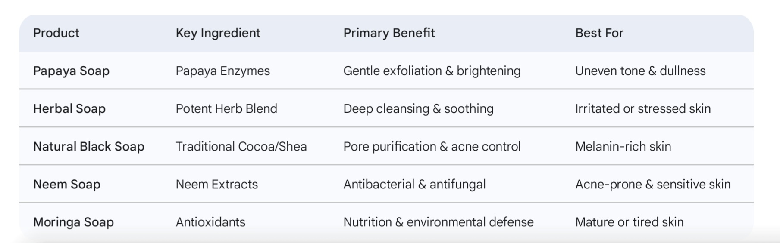Click Pore purification & acne control text

coord(432,147)
